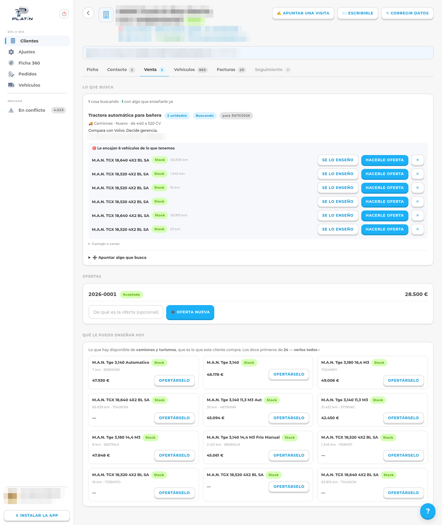
Task: Click Instalar la app button
Action: click(x=37, y=515)
